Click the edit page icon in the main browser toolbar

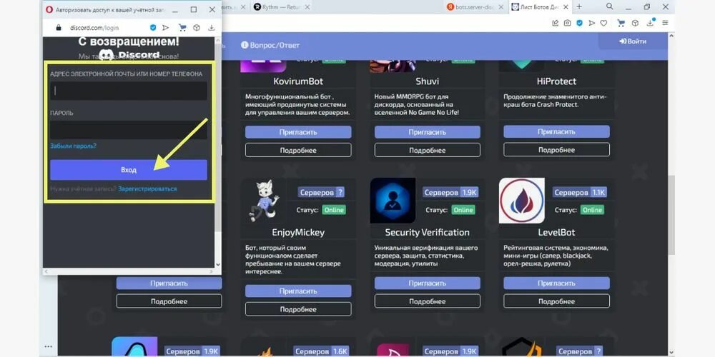click(x=556, y=23)
